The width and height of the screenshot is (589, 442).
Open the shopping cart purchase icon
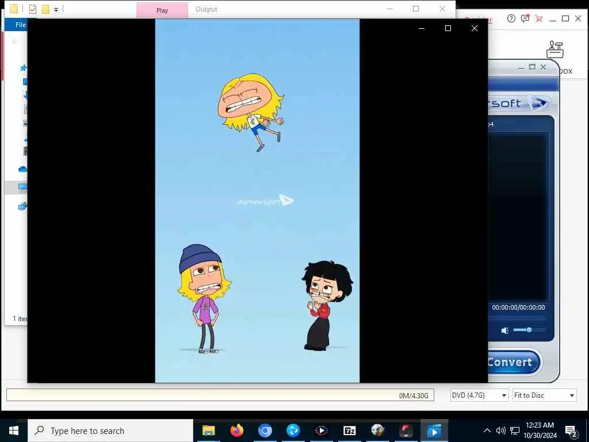click(x=538, y=18)
